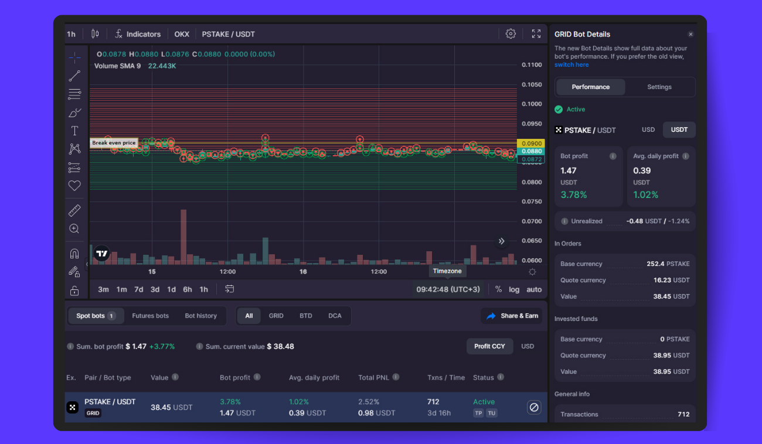
Task: Select the ruler measure tool
Action: coord(74,210)
